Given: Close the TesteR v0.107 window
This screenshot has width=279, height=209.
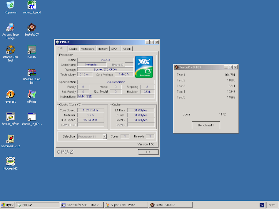Looking at the screenshot, I should (236, 67).
